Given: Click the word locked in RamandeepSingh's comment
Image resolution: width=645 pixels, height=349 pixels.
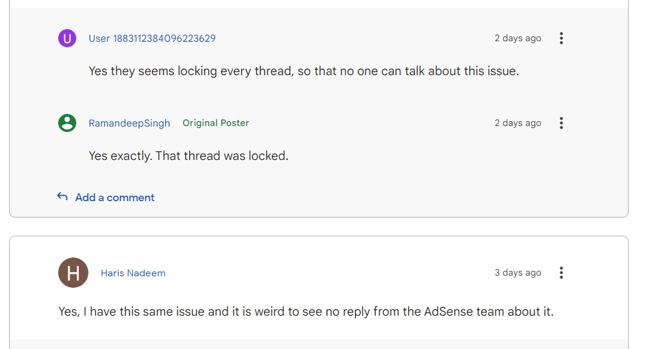Looking at the screenshot, I should (271, 156).
